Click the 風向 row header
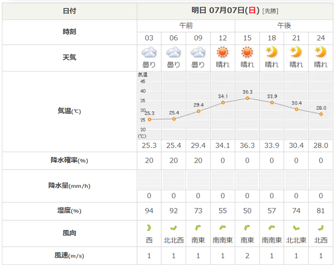The height and width of the screenshot is (265, 334). click(70, 233)
